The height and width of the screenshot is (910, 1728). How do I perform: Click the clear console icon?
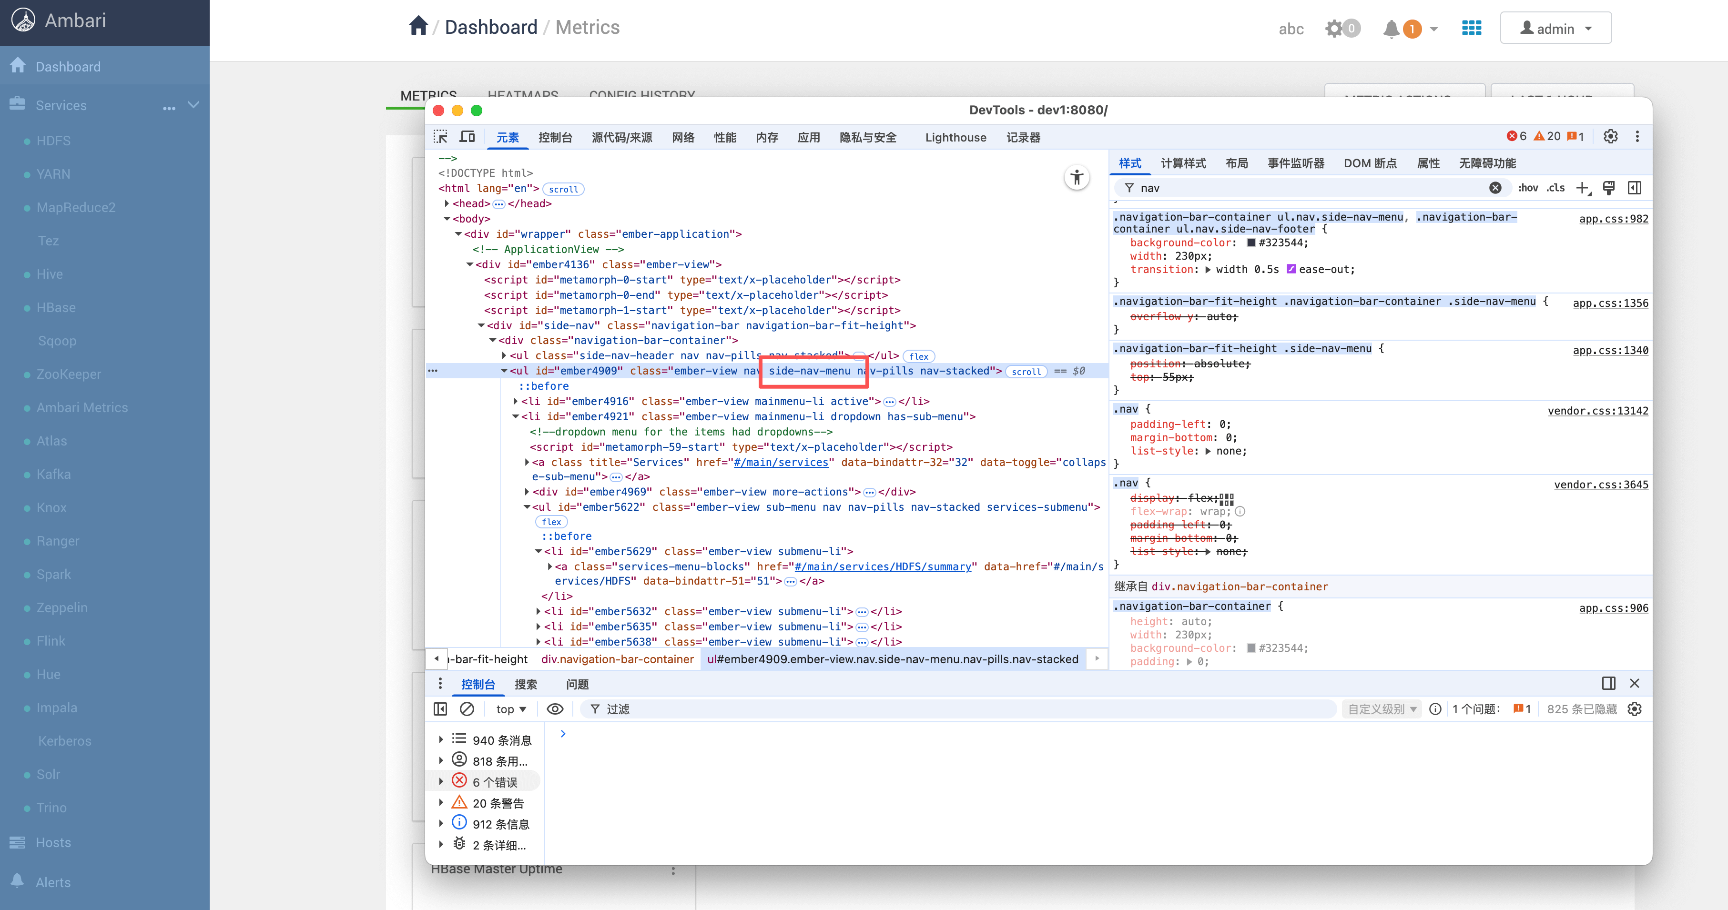[467, 709]
